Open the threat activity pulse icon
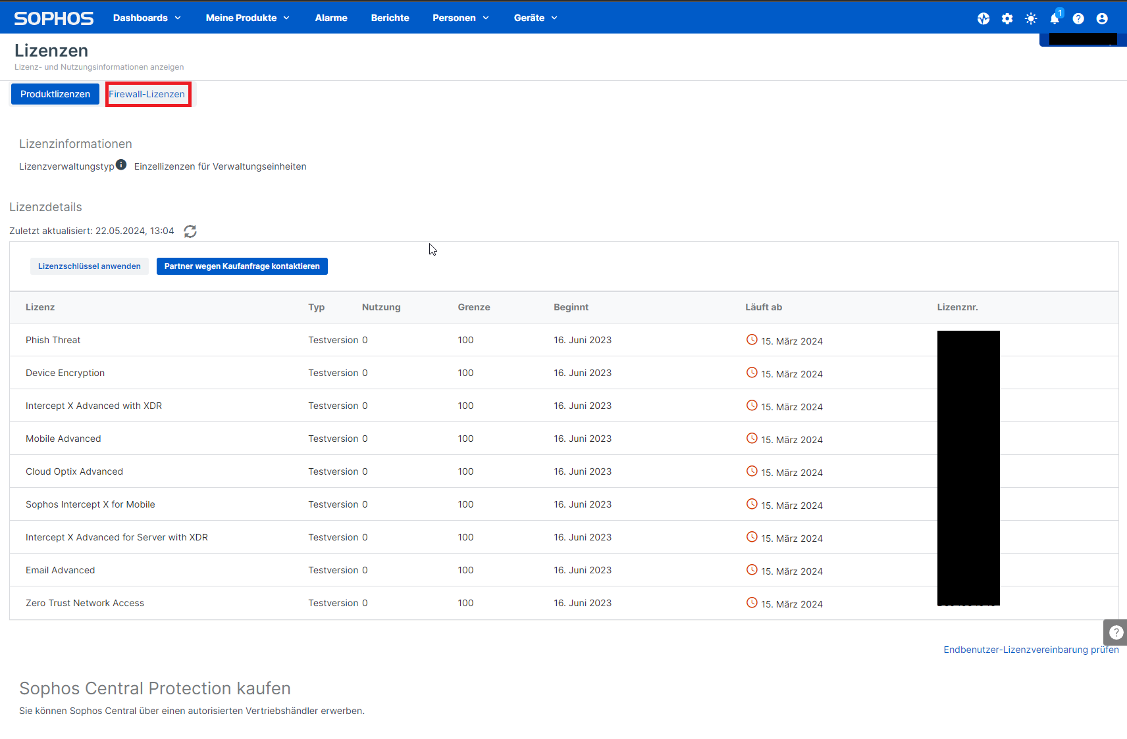Screen dimensions: 1127x739 click(x=983, y=18)
